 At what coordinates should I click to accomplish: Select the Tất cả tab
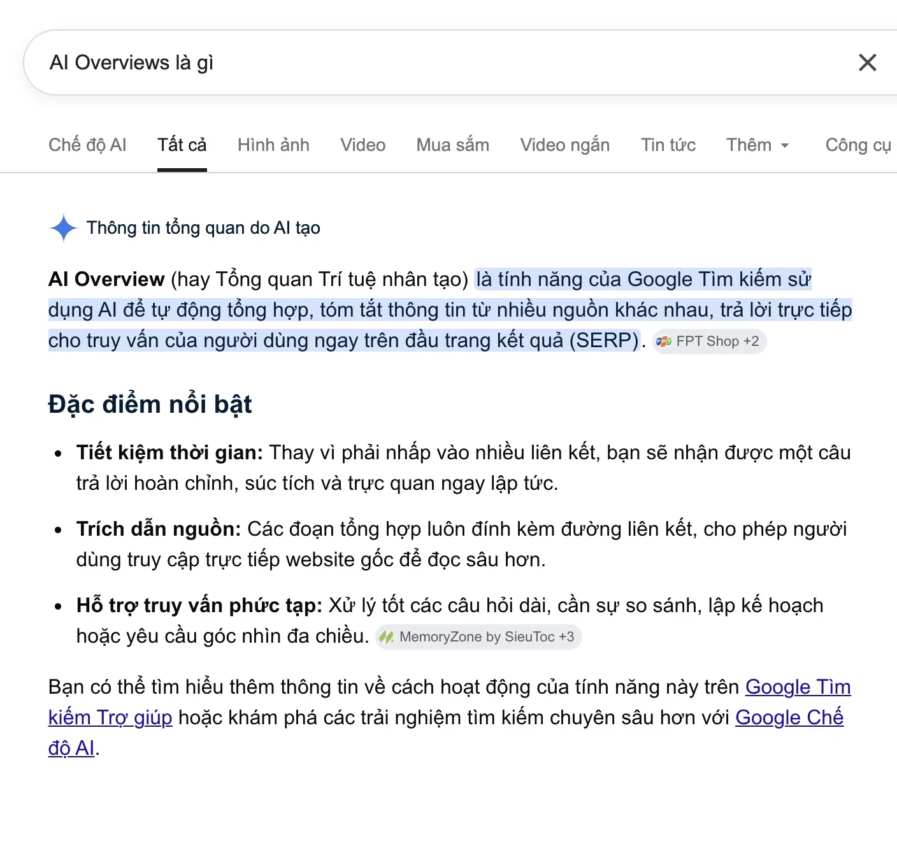point(182,145)
